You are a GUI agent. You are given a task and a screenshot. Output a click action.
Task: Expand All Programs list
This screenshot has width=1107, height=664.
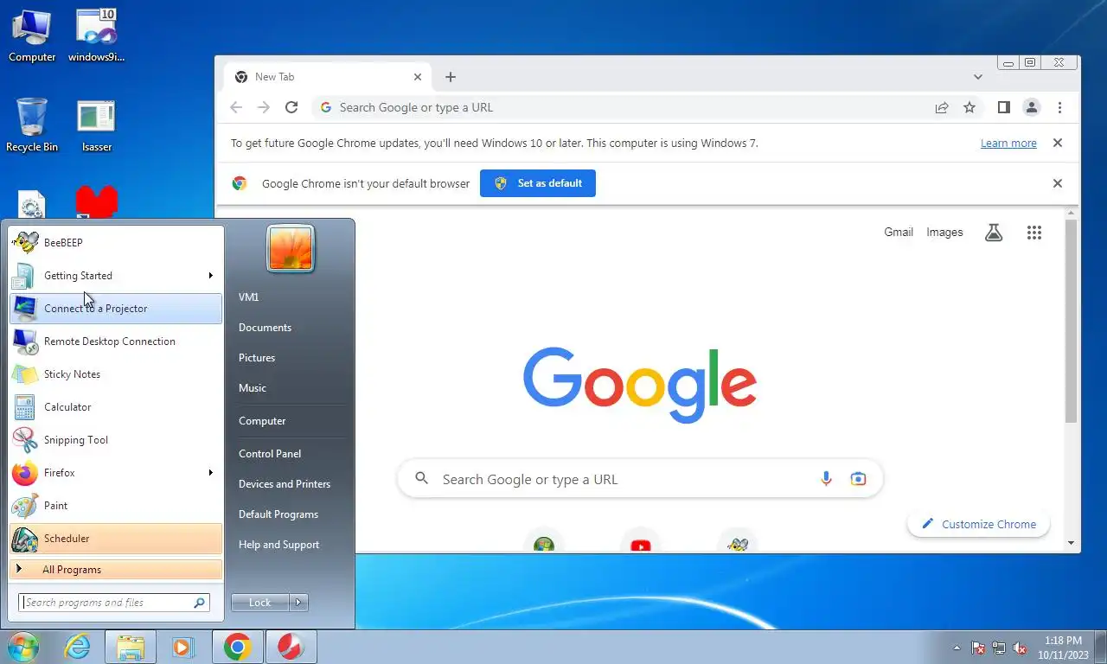click(116, 570)
